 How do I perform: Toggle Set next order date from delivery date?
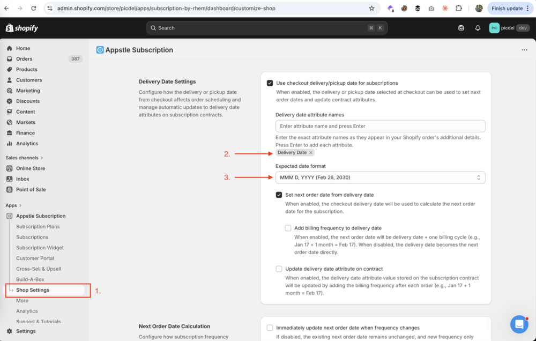[279, 195]
